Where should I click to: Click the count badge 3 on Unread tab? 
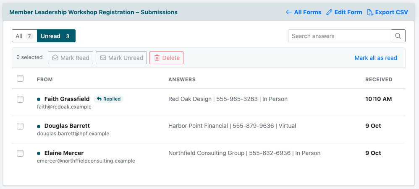(68, 36)
